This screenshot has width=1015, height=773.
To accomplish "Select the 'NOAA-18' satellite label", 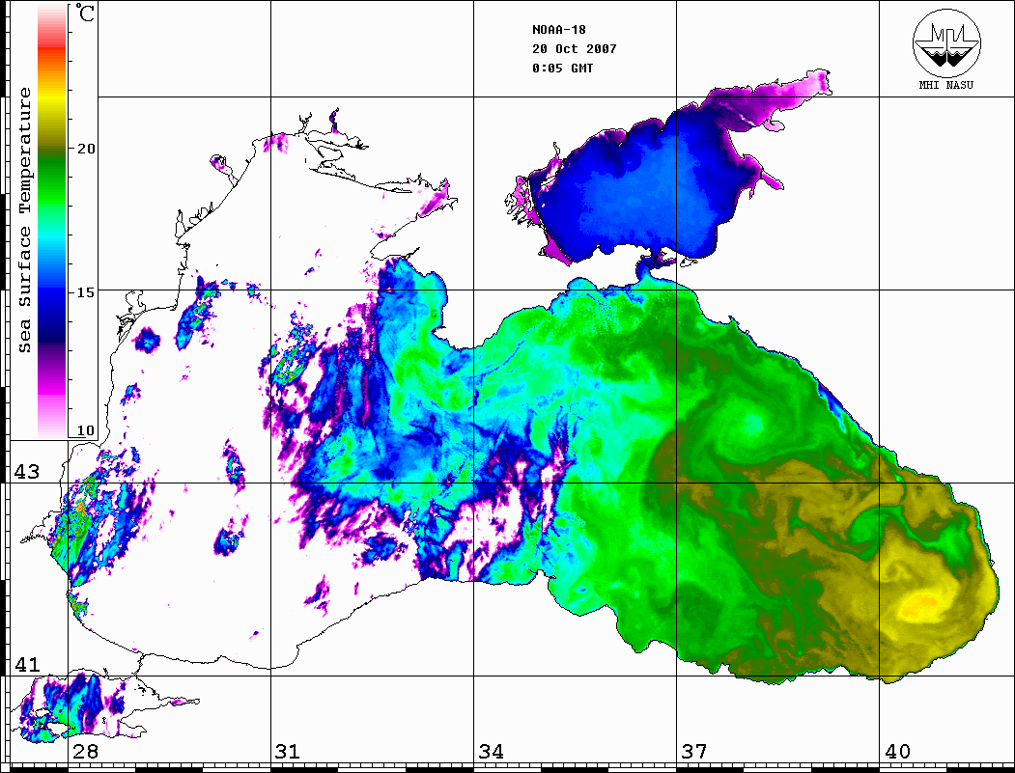I will [x=559, y=30].
